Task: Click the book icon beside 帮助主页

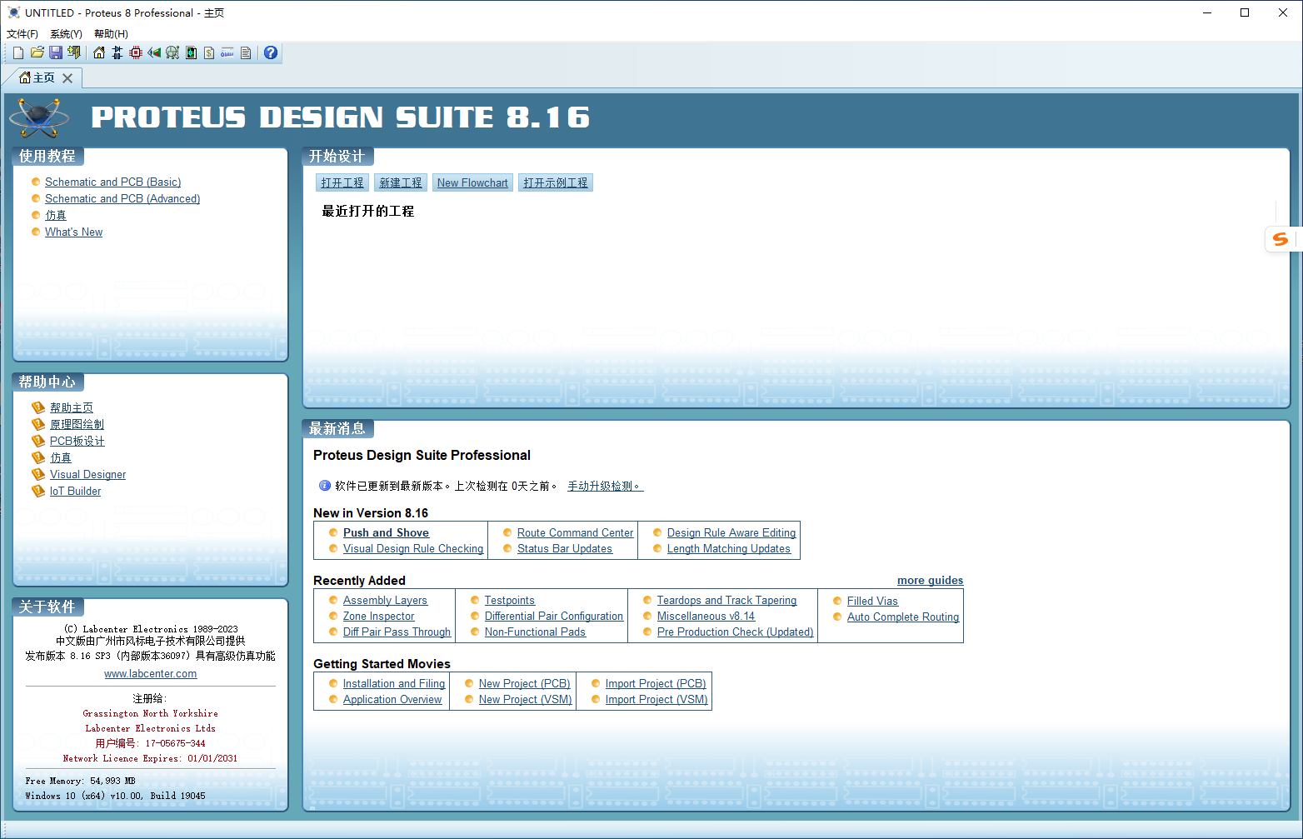Action: click(38, 407)
